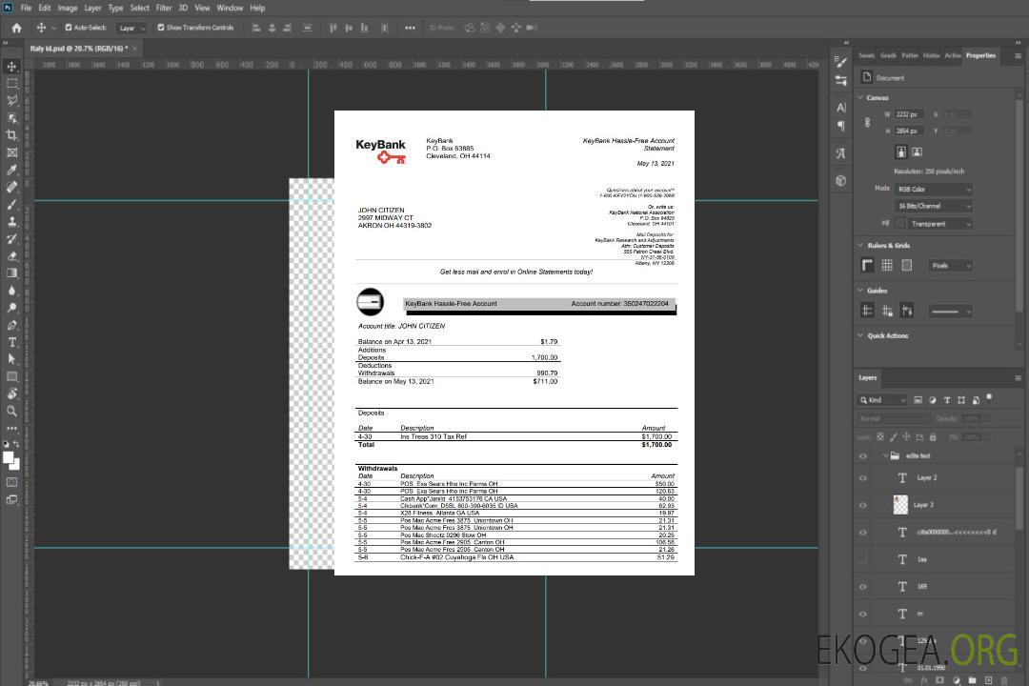The height and width of the screenshot is (686, 1029).
Task: Select the Frame tool
Action: tap(11, 152)
